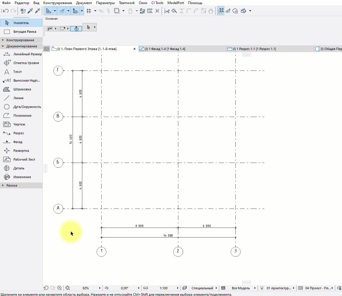This screenshot has height=296, width=342.
Task: Click the pencil mark-up icon
Action: click(228, 11)
